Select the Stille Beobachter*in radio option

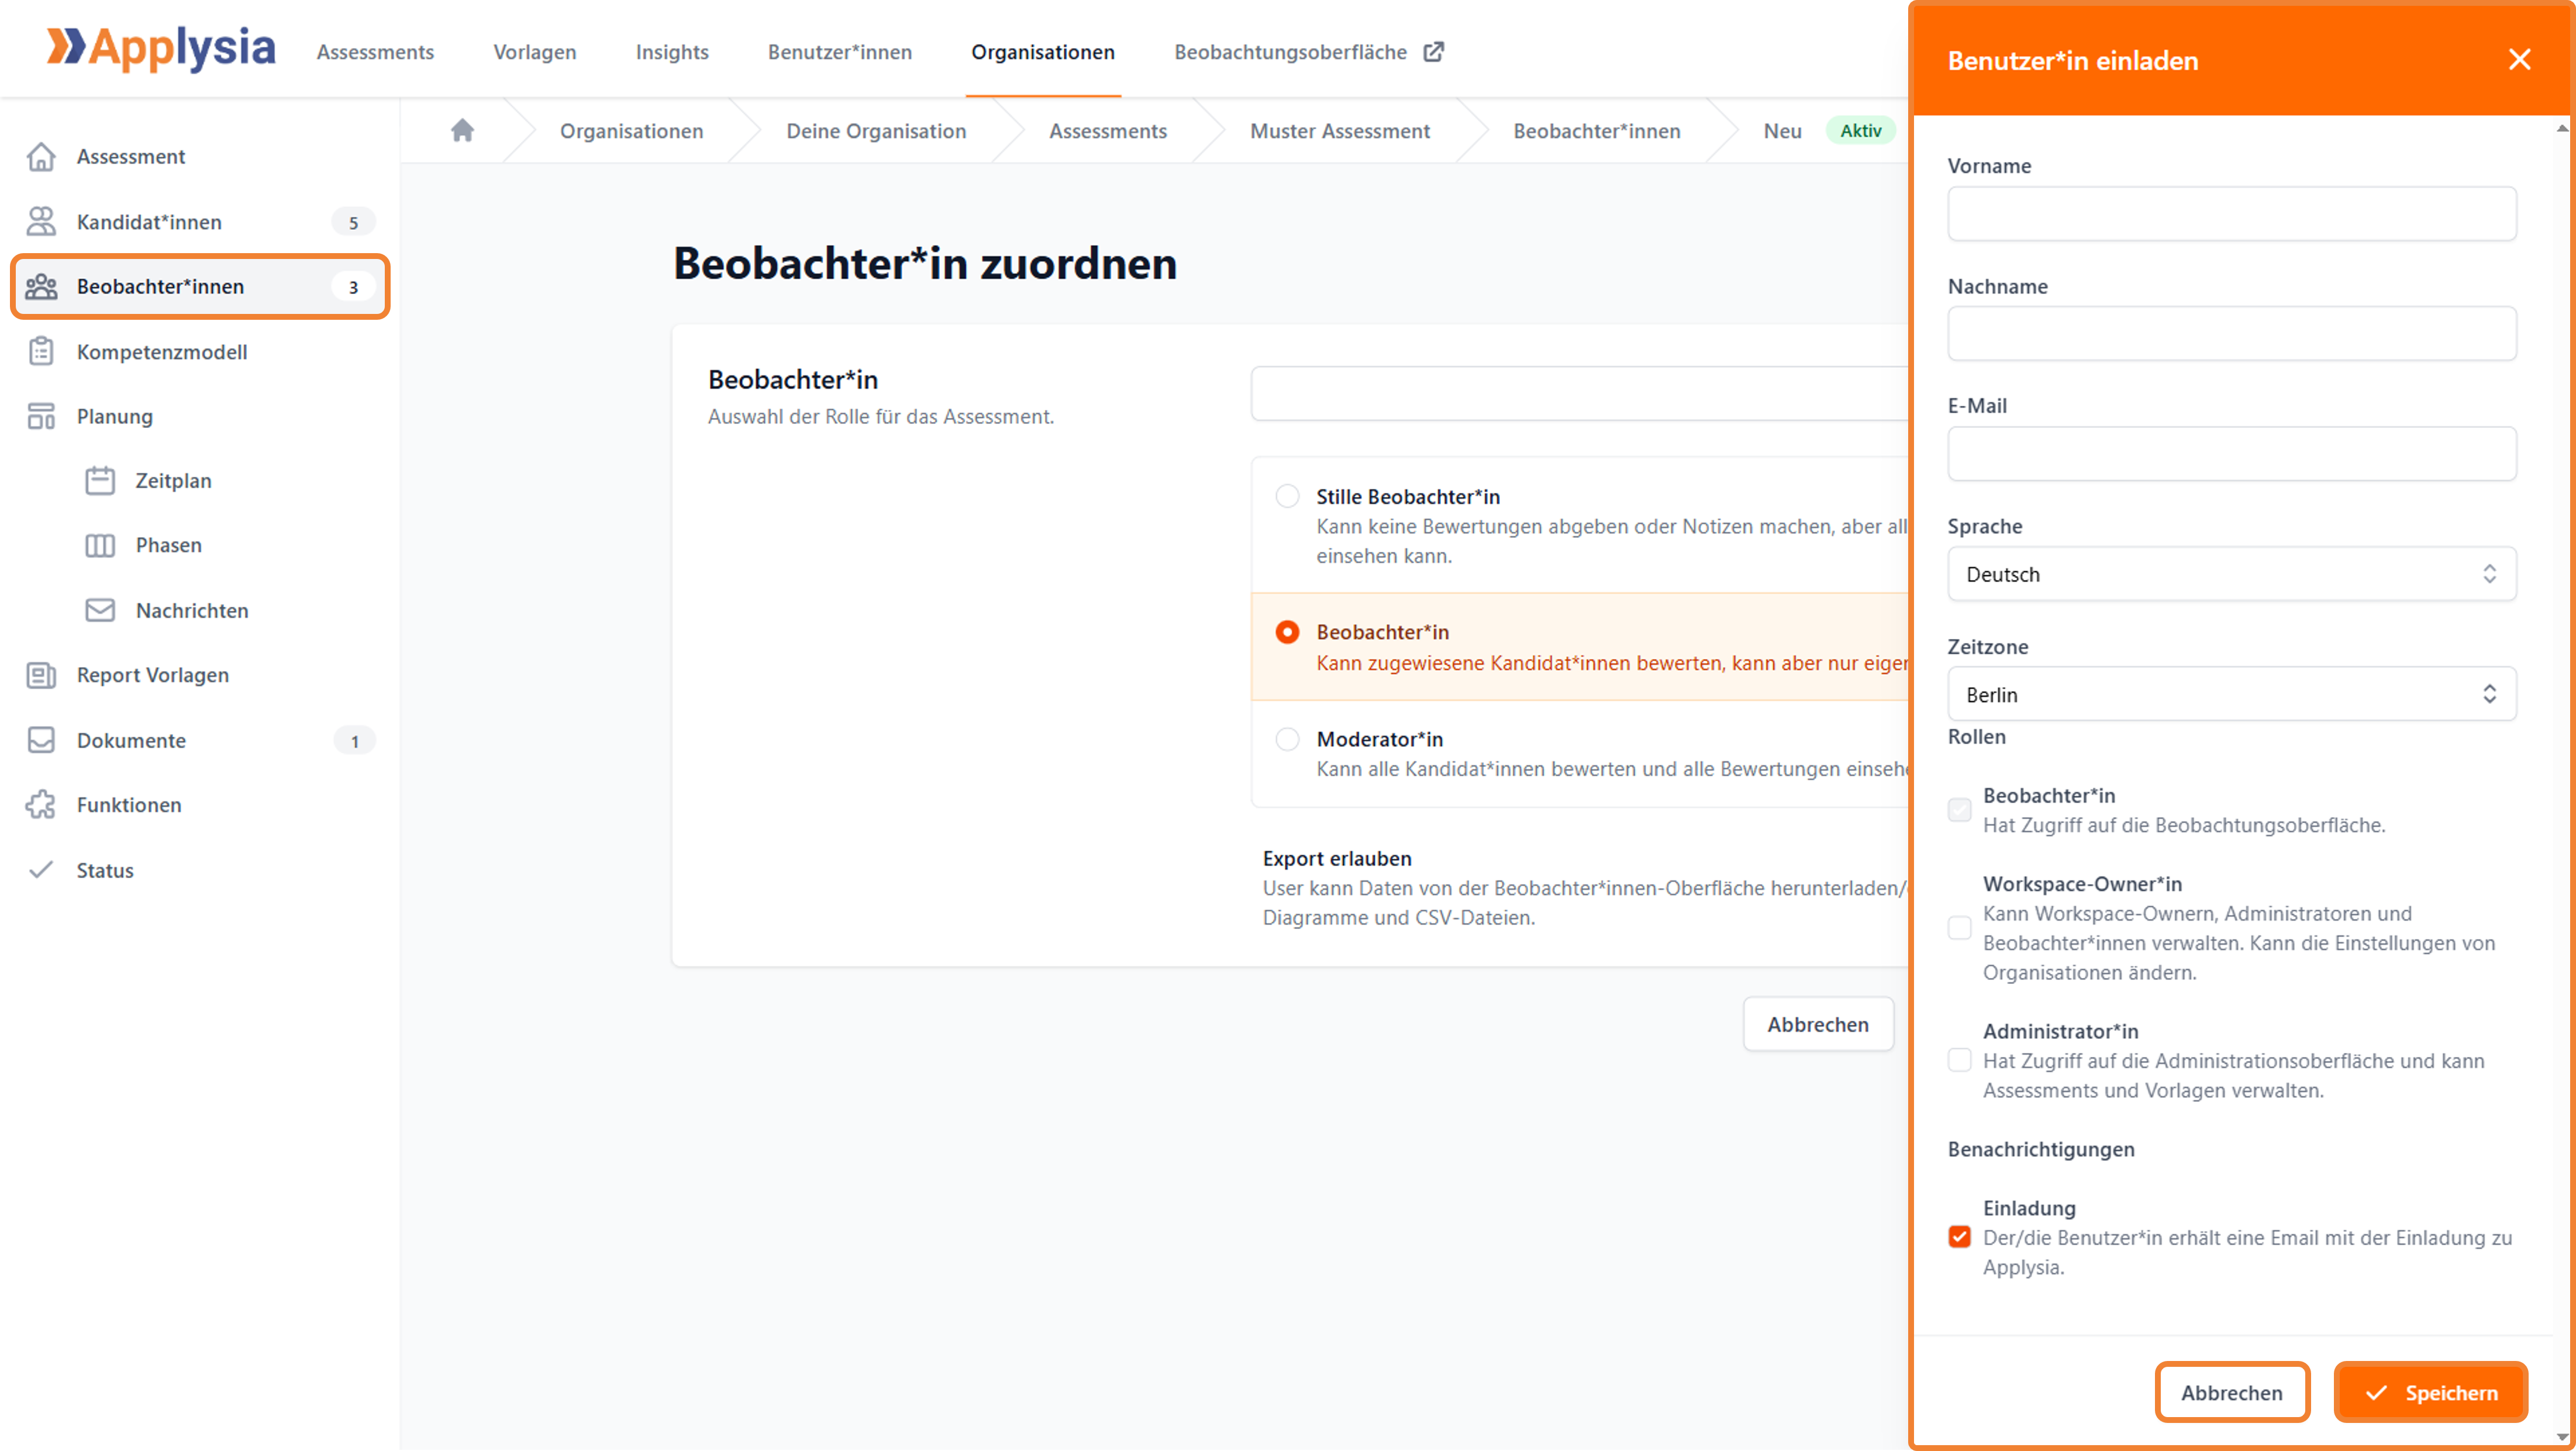(1287, 496)
